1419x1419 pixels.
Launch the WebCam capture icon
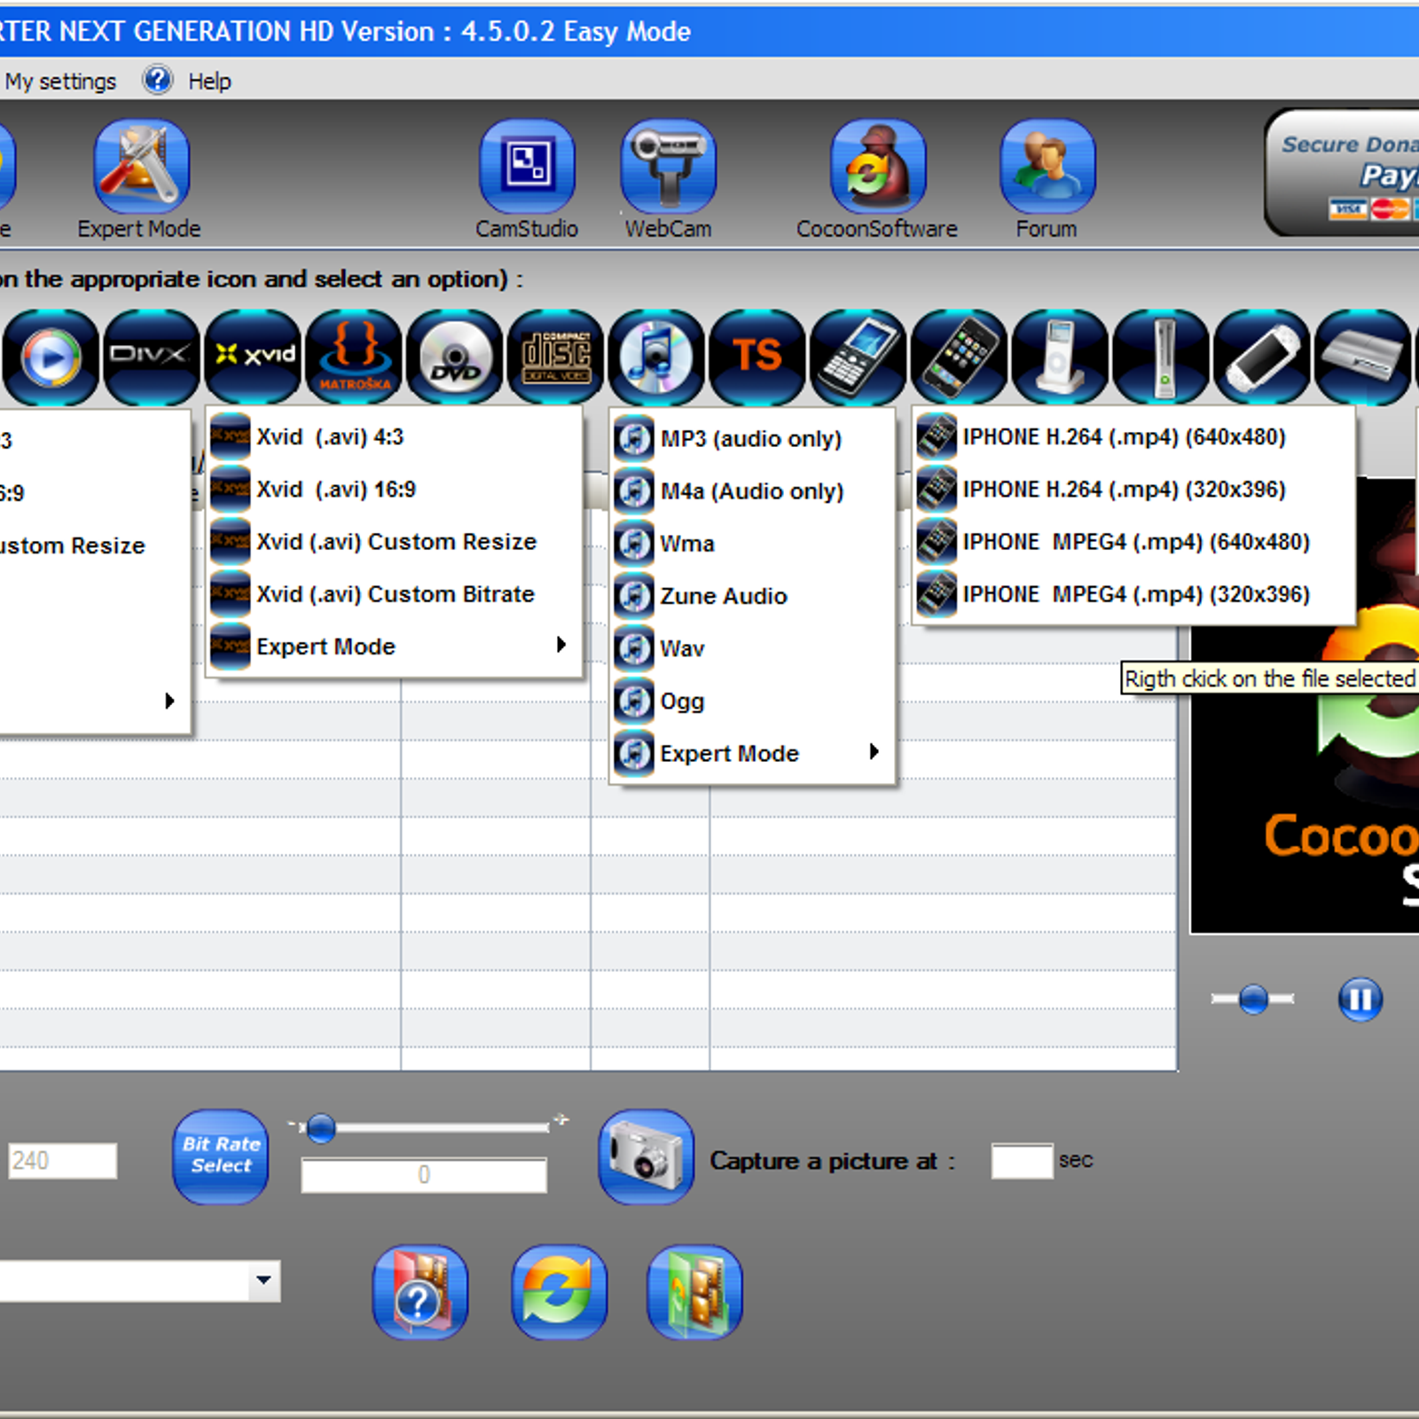point(668,167)
